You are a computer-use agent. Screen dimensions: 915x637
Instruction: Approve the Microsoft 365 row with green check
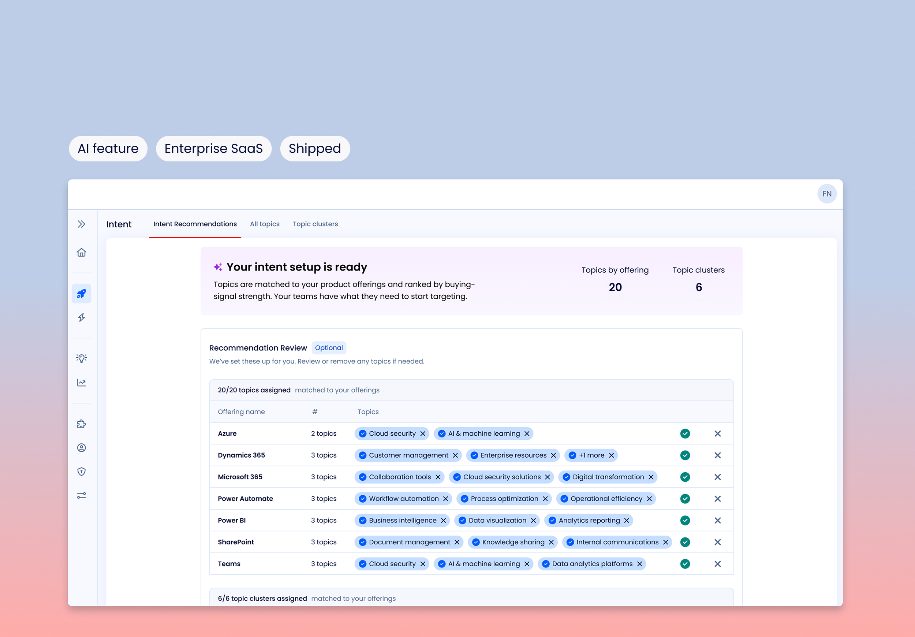click(685, 477)
